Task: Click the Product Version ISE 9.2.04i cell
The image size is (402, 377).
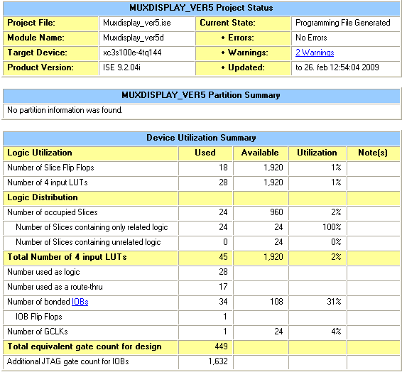Action: pos(146,67)
